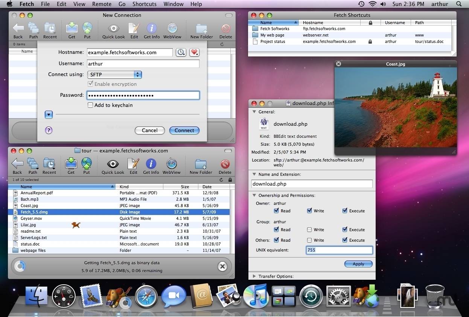
Task: Click the UNIX equivalent 755 field
Action: point(339,250)
